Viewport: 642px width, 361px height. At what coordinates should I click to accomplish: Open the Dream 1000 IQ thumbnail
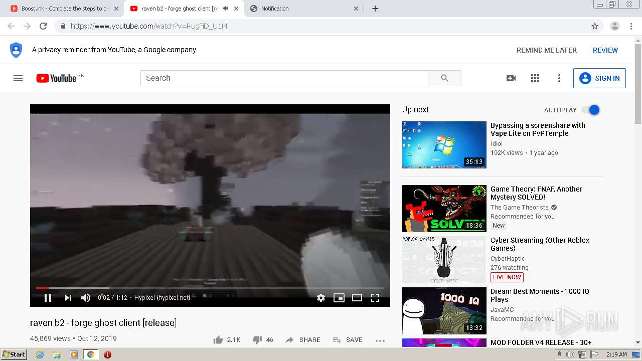pos(444,311)
